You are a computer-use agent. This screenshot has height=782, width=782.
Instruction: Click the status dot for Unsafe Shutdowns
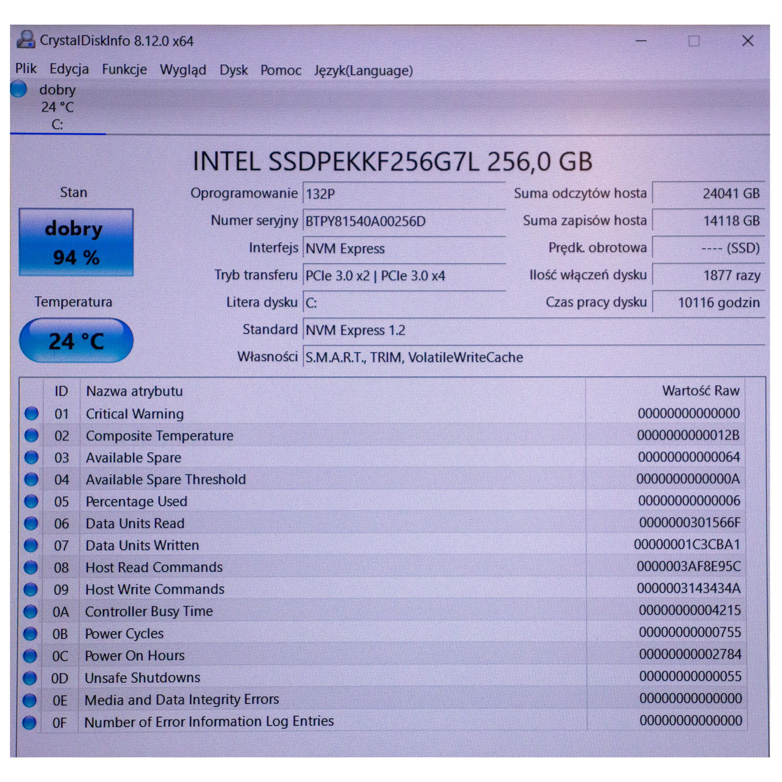30,678
